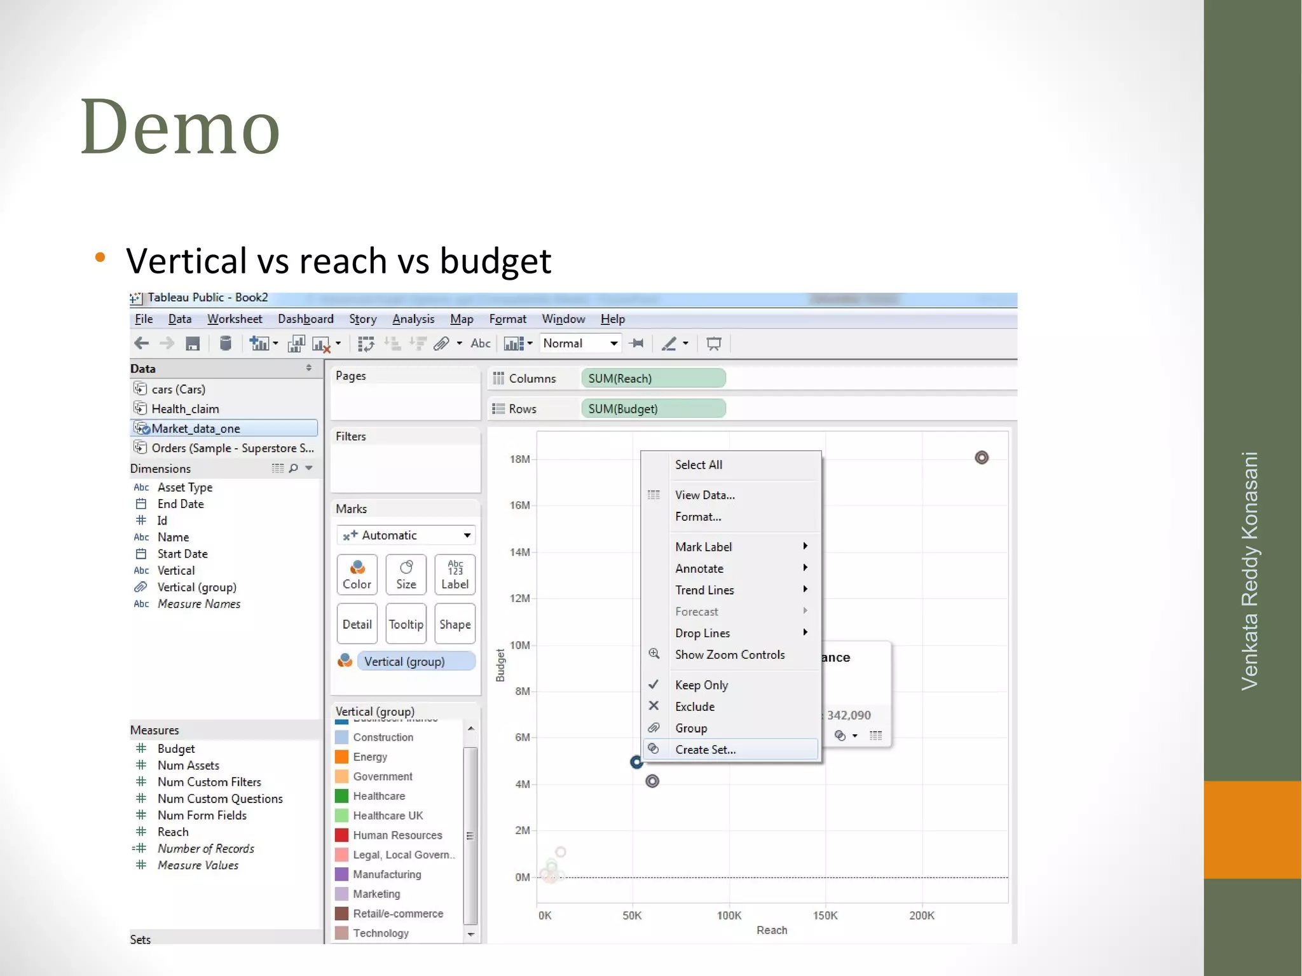Screen dimensions: 1302x976
Task: Click the Fix axes pin icon
Action: point(636,343)
